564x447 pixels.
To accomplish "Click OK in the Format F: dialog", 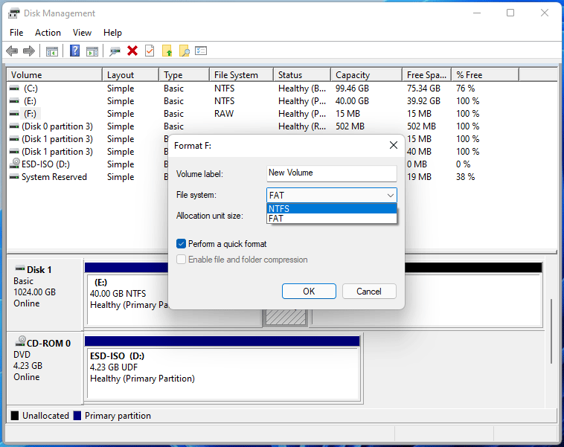I will coord(309,292).
